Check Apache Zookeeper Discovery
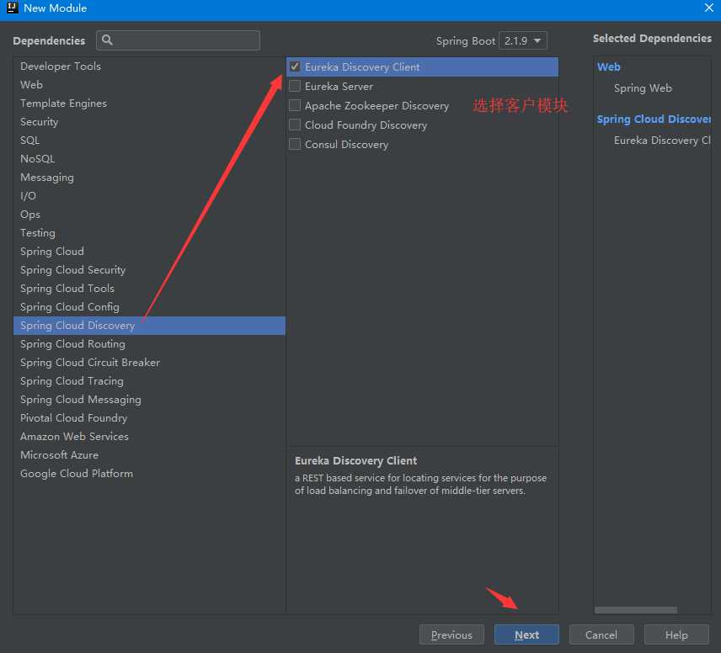The width and height of the screenshot is (721, 653). [x=295, y=105]
